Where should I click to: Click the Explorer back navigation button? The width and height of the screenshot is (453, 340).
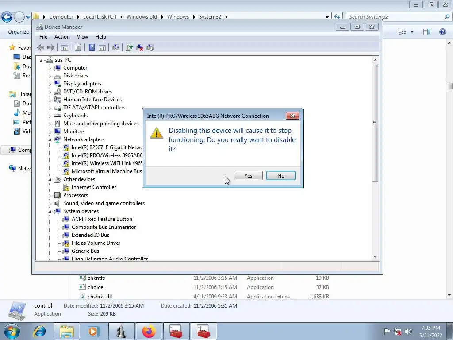(7, 17)
